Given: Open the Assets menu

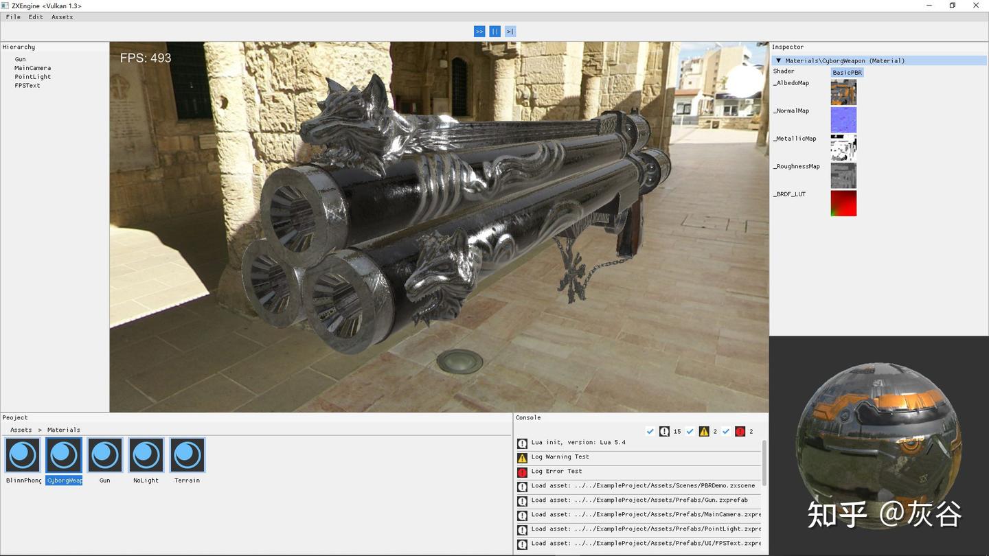Looking at the screenshot, I should pos(62,16).
